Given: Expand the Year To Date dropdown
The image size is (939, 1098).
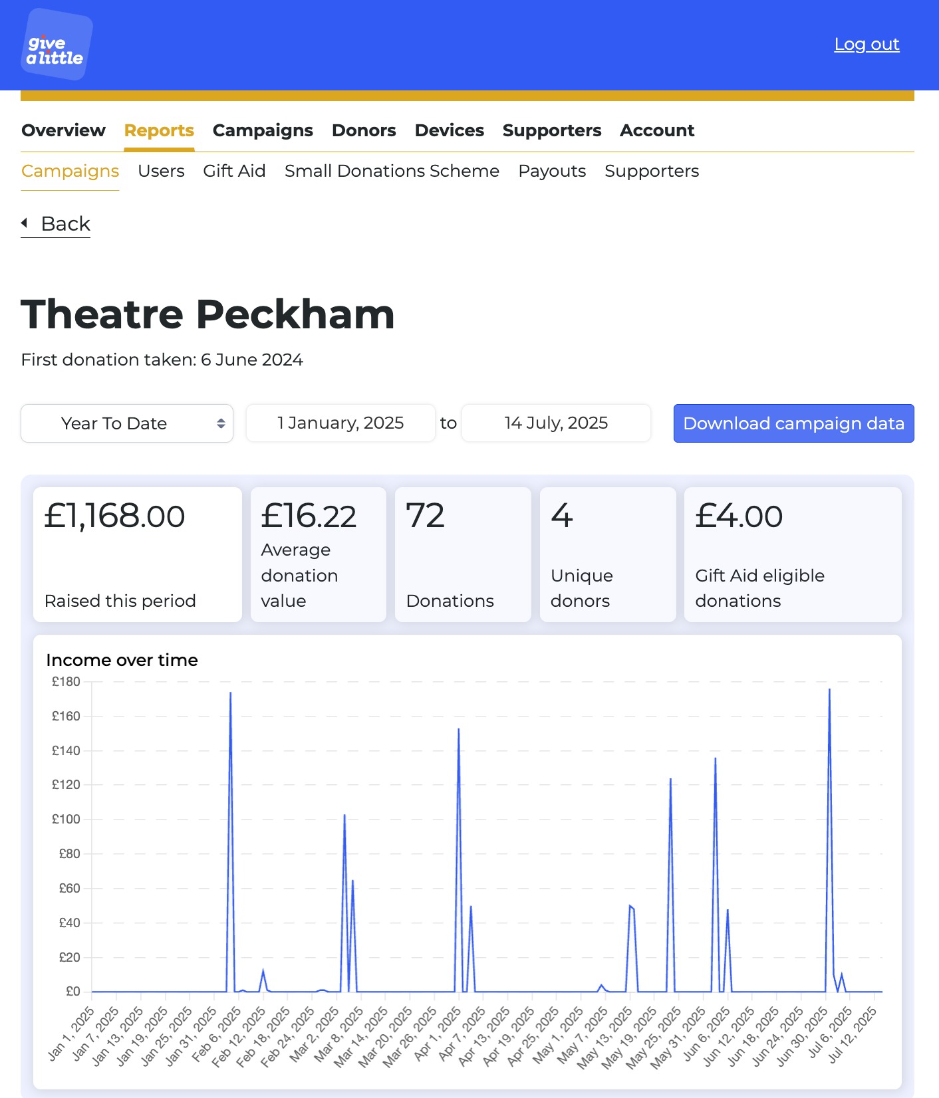Looking at the screenshot, I should tap(127, 423).
